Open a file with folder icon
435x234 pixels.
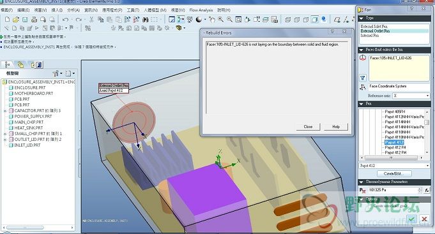pos(16,19)
